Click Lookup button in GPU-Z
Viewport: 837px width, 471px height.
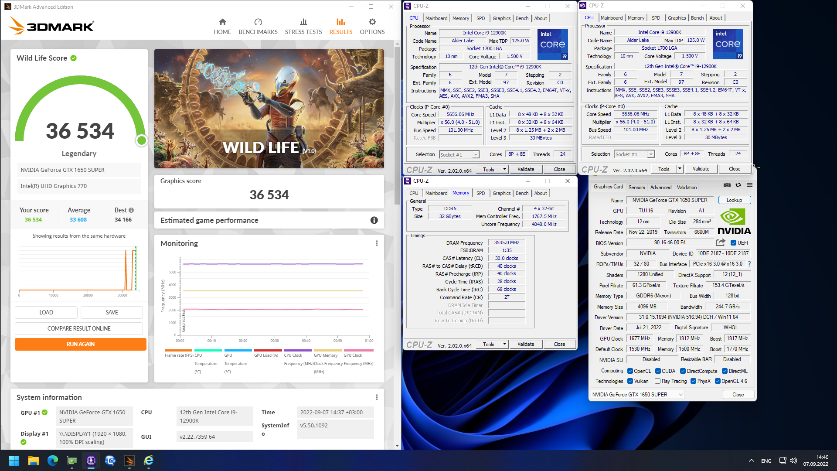click(x=734, y=200)
